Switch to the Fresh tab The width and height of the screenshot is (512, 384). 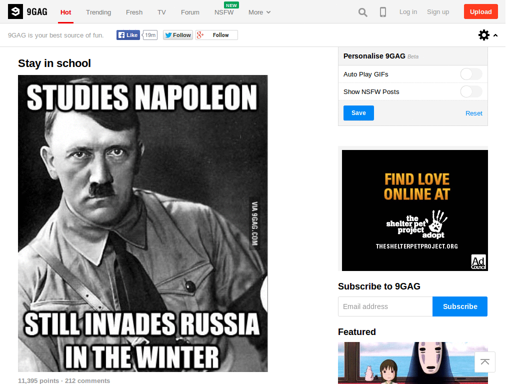pos(134,12)
